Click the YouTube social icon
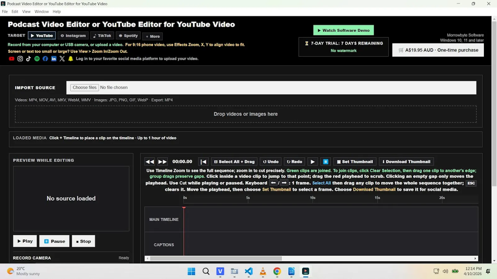The height and width of the screenshot is (279, 497). (11, 59)
